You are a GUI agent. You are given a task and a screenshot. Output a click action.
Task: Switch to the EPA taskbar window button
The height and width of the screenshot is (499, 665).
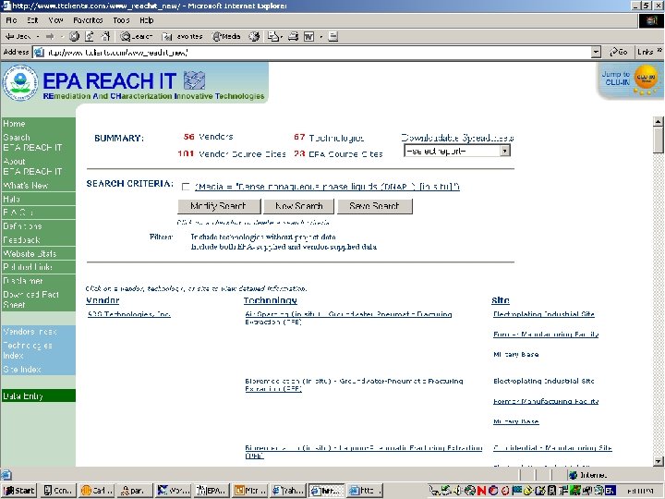click(x=212, y=491)
